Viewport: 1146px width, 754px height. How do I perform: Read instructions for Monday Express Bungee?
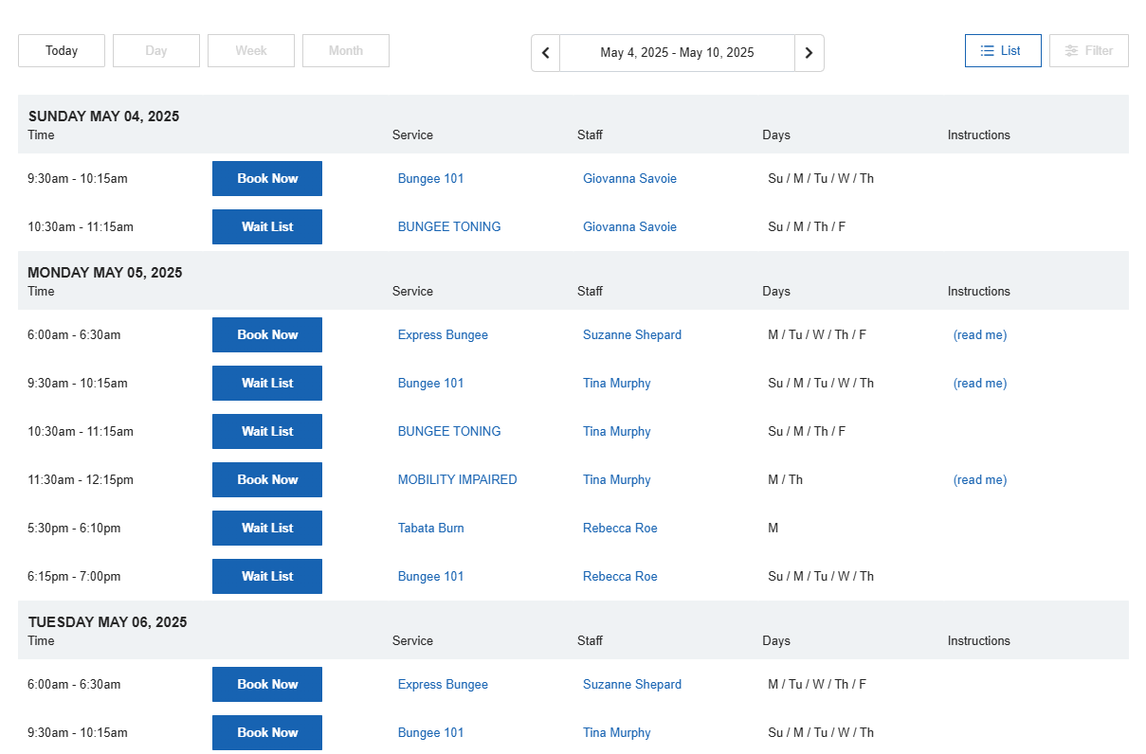point(979,335)
